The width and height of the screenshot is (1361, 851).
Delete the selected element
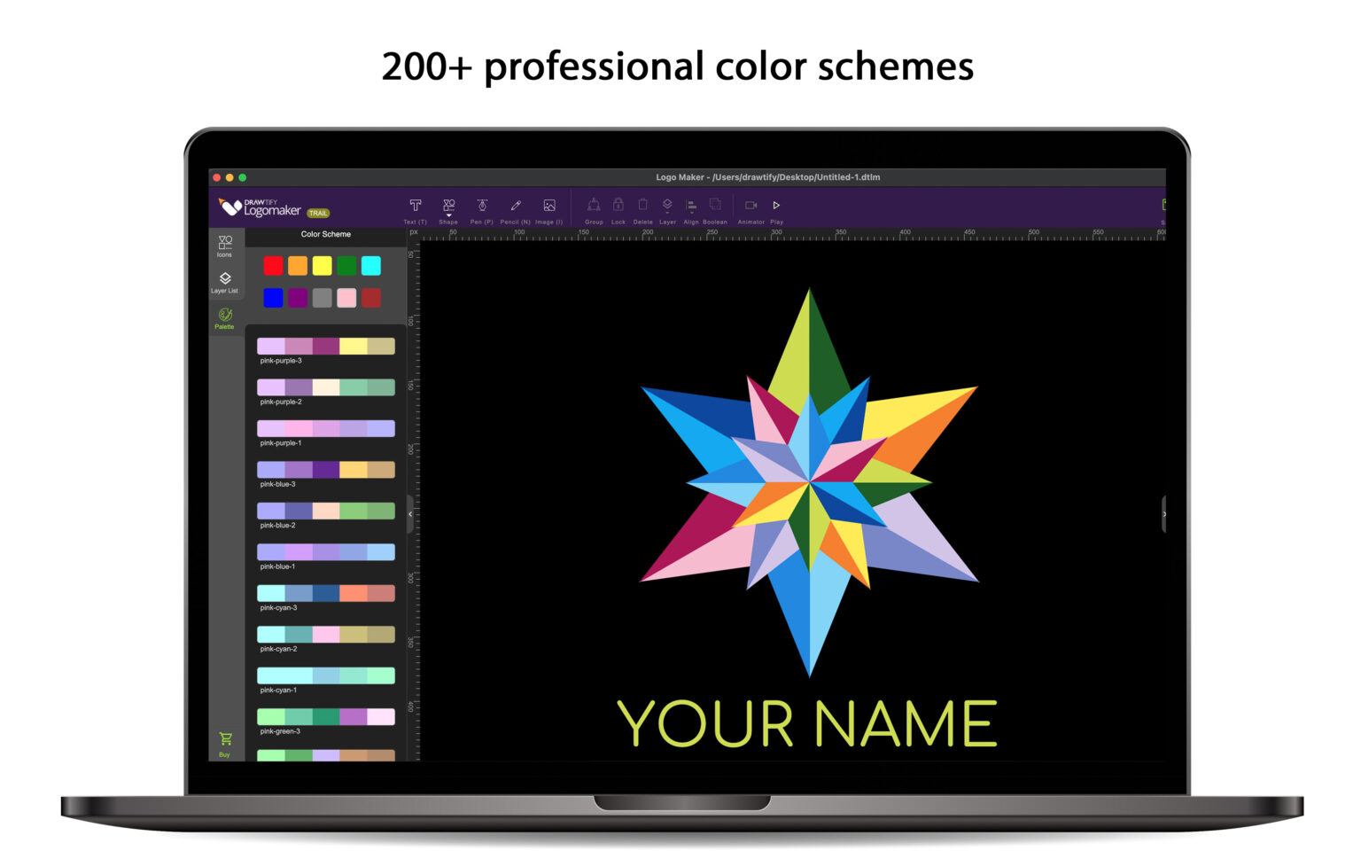pyautogui.click(x=642, y=206)
